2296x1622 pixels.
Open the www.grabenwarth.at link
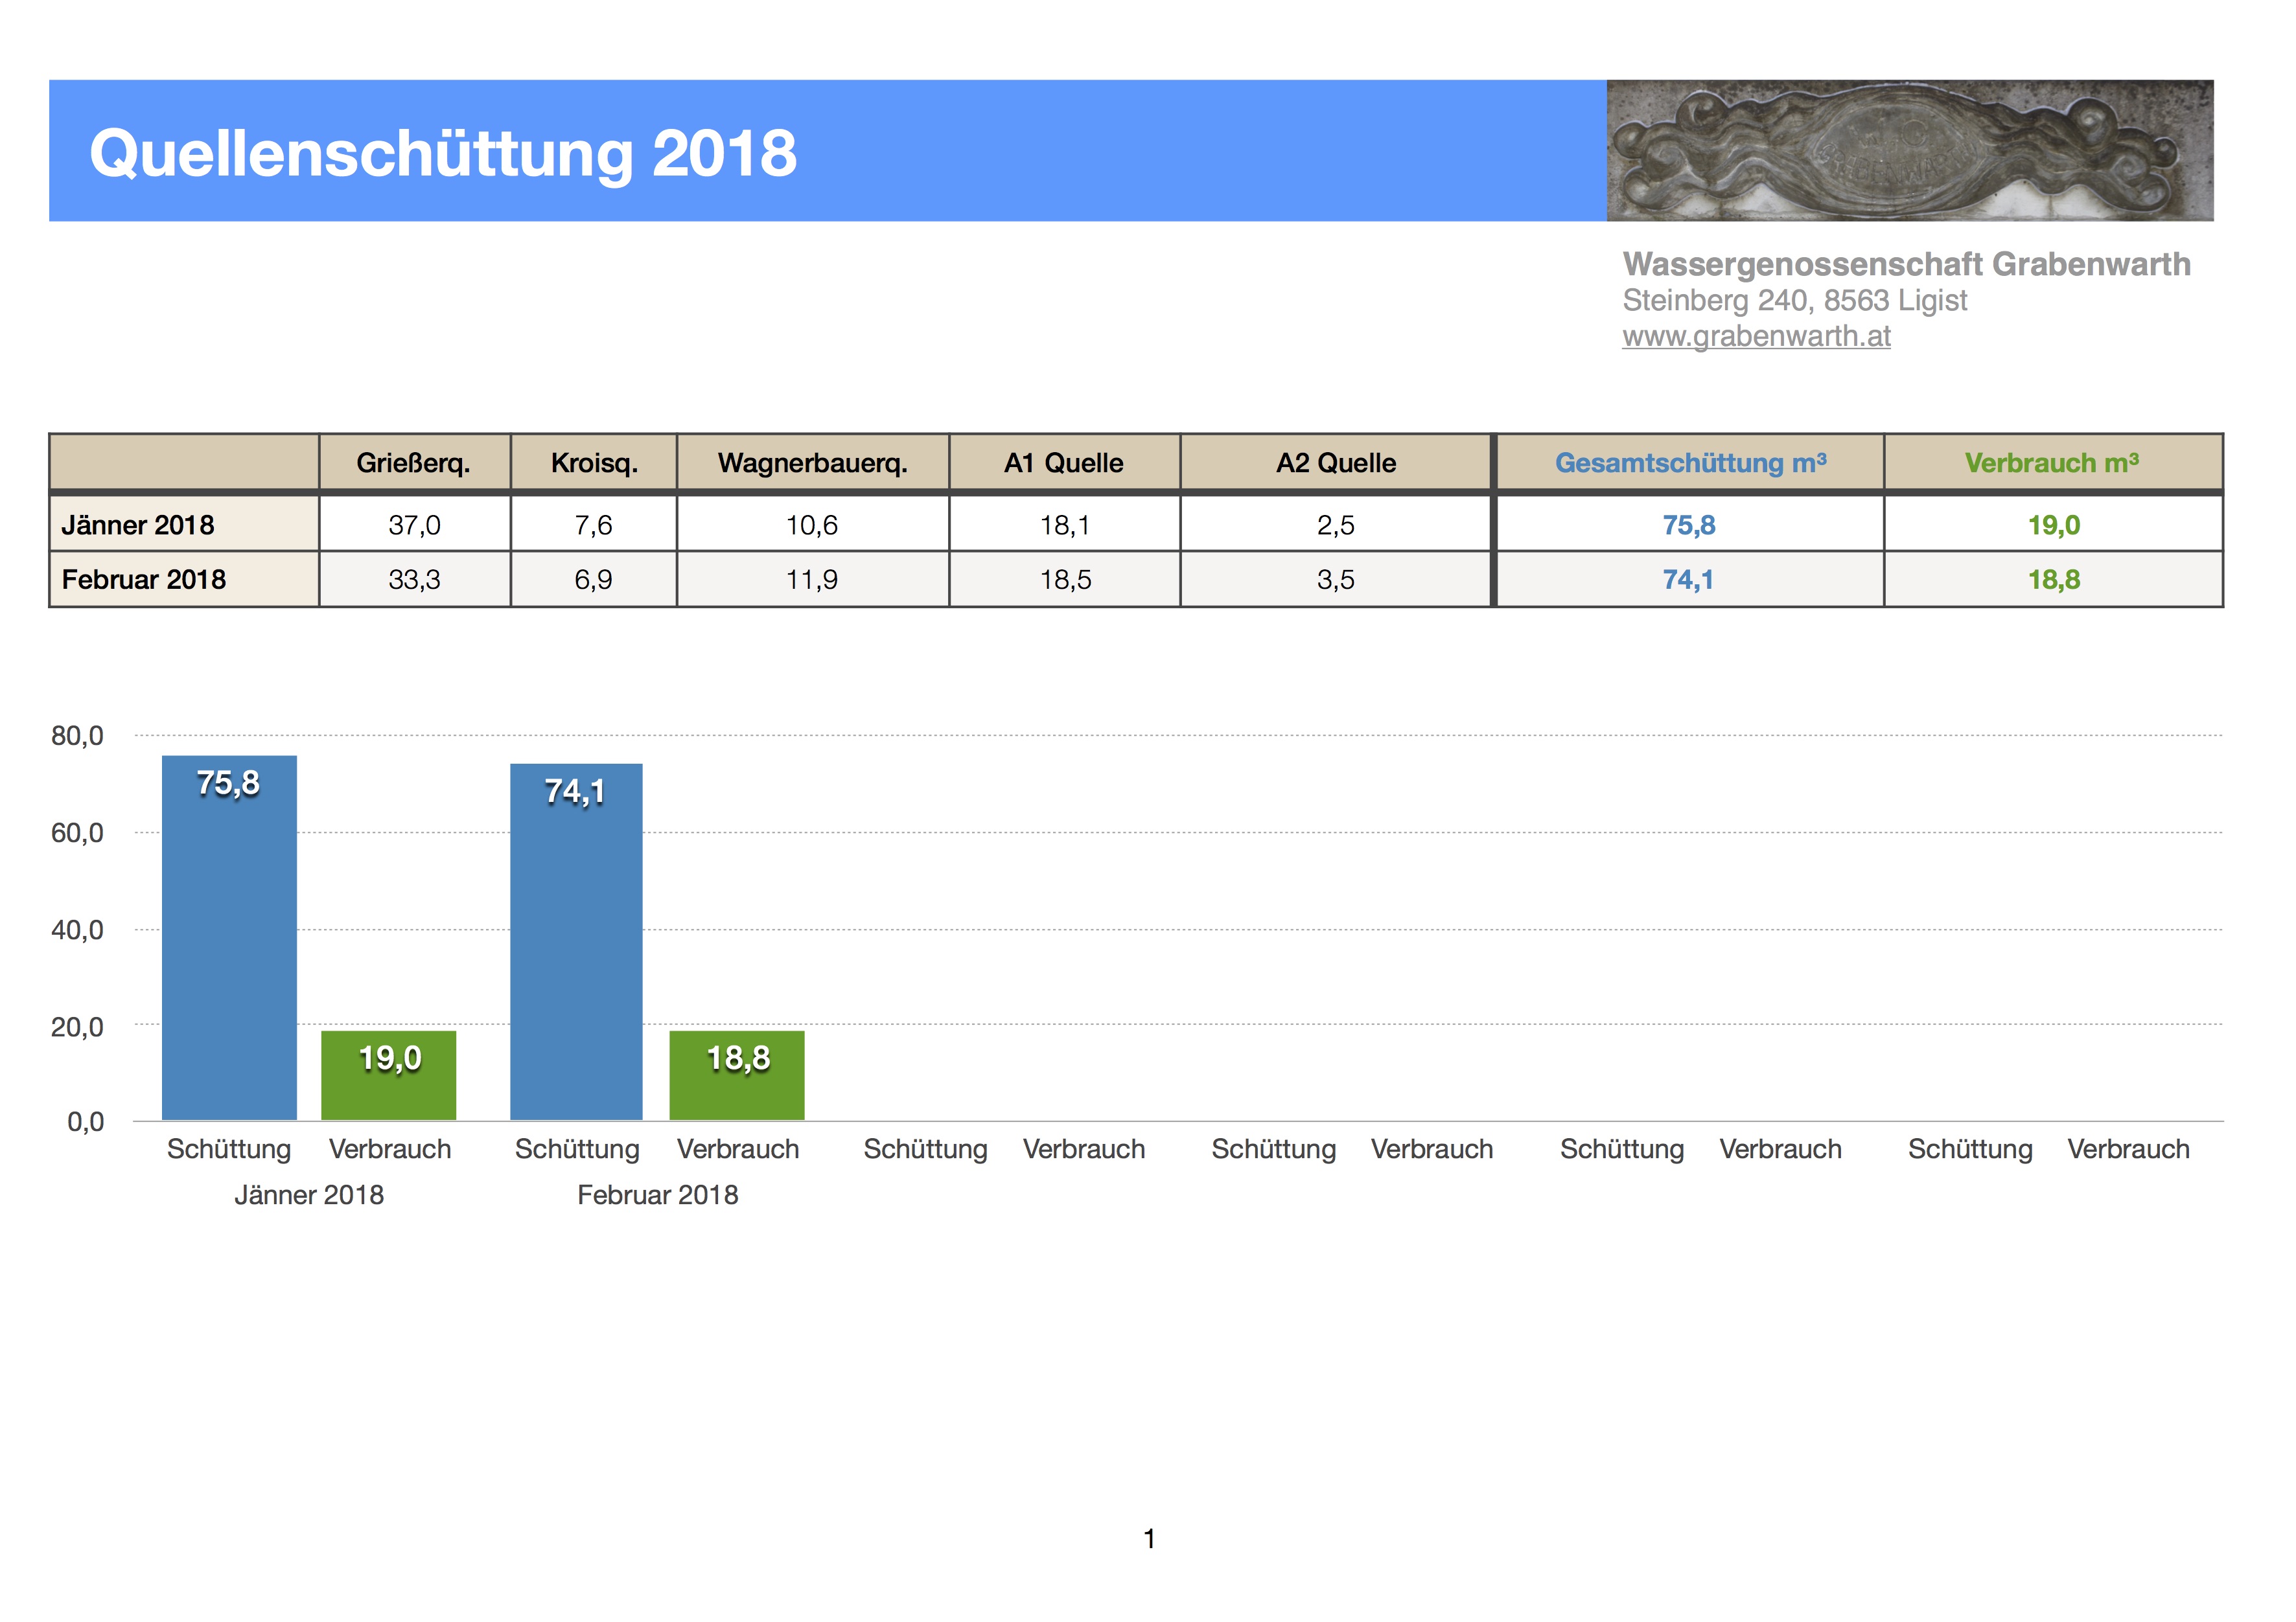tap(1756, 337)
